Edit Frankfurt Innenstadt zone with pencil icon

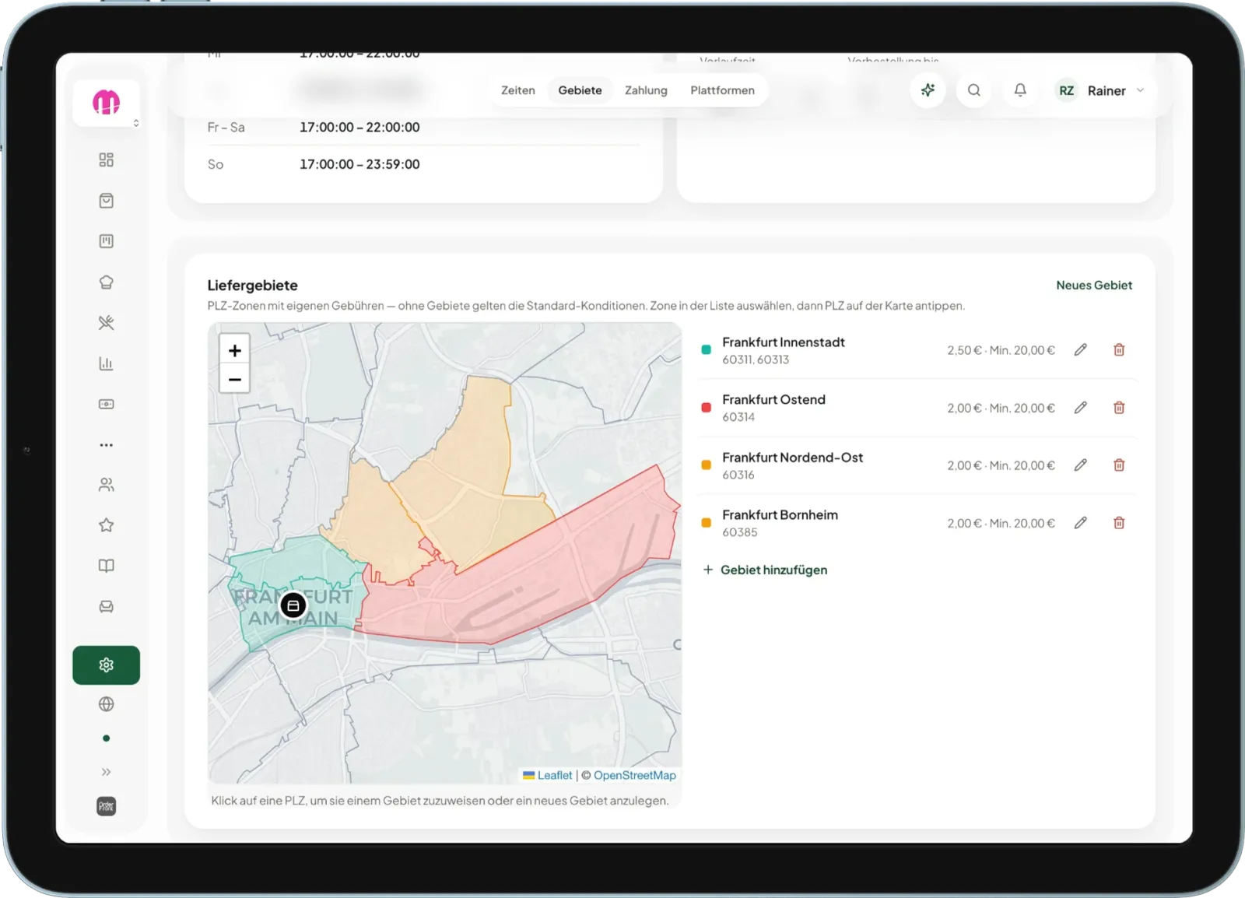1081,350
